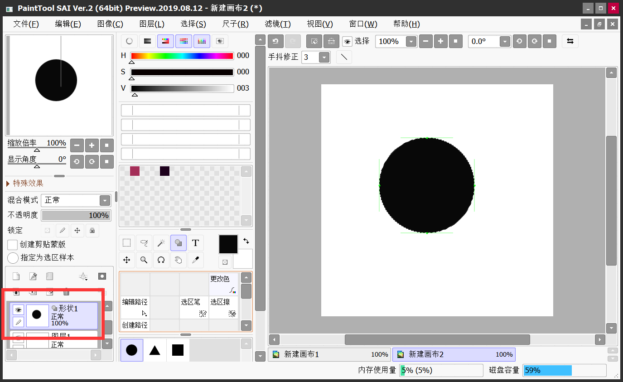Viewport: 623px width, 382px height.
Task: Choose the 创建路径 tool
Action: [x=135, y=325]
